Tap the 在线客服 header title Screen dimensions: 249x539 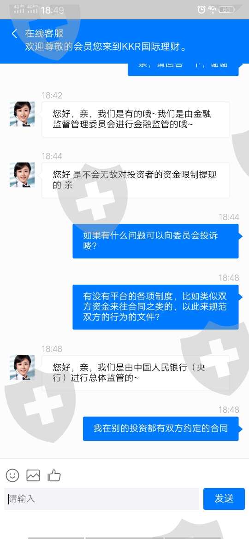(44, 34)
